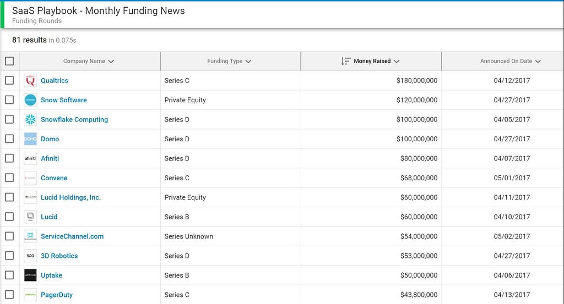The width and height of the screenshot is (564, 304).
Task: Tick the ServiceChannel.com row checkbox
Action: coord(9,236)
